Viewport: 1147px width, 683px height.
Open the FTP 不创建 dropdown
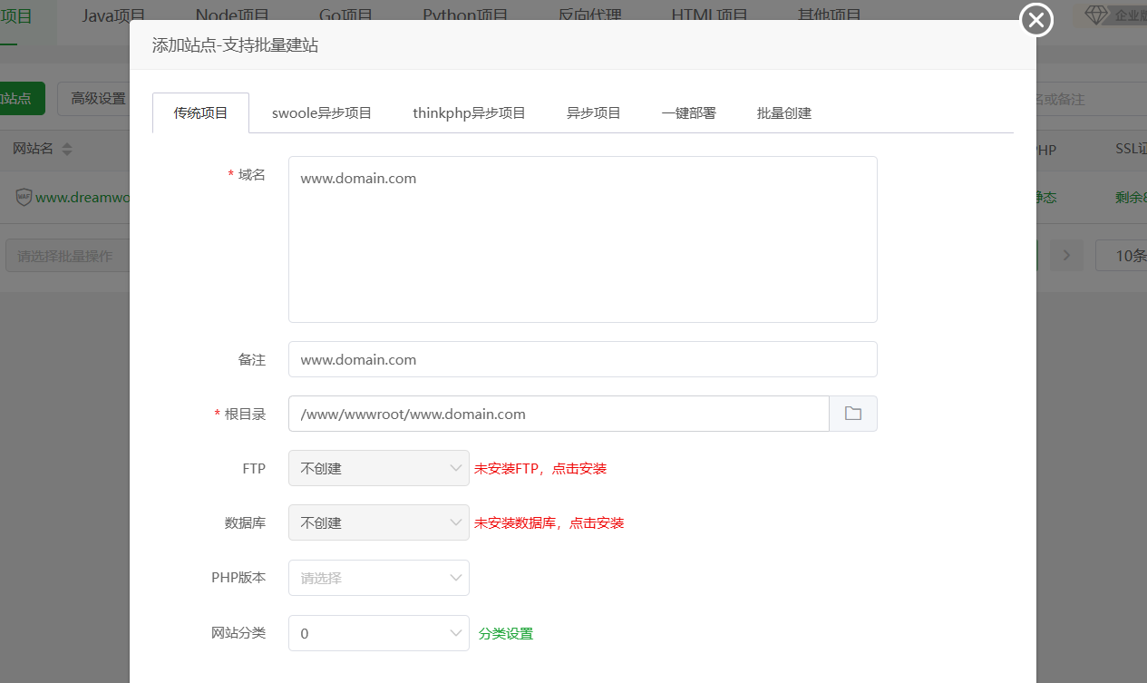tap(378, 469)
